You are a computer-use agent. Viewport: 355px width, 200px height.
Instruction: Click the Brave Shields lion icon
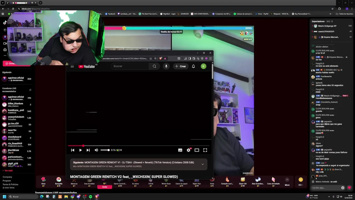click(x=161, y=58)
